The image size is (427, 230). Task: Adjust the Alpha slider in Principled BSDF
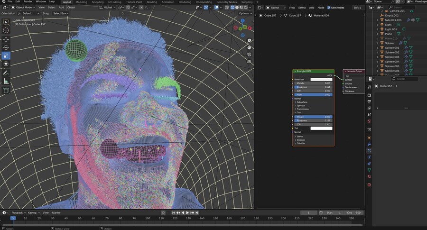(313, 95)
